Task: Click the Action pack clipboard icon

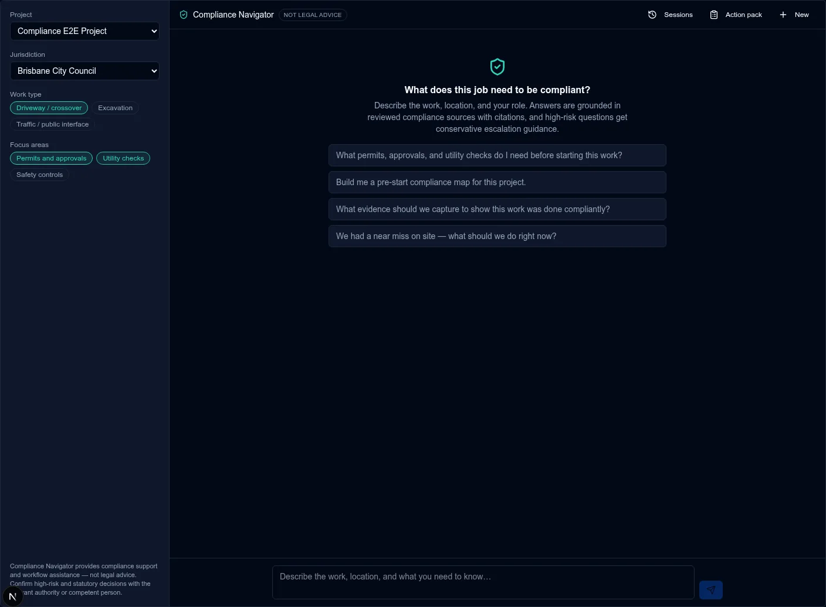Action: (714, 15)
